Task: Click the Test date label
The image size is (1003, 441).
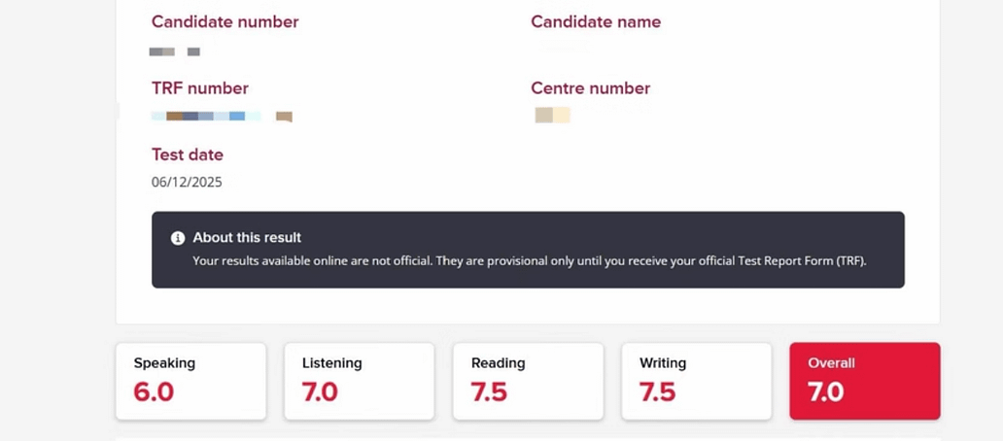Action: (188, 154)
